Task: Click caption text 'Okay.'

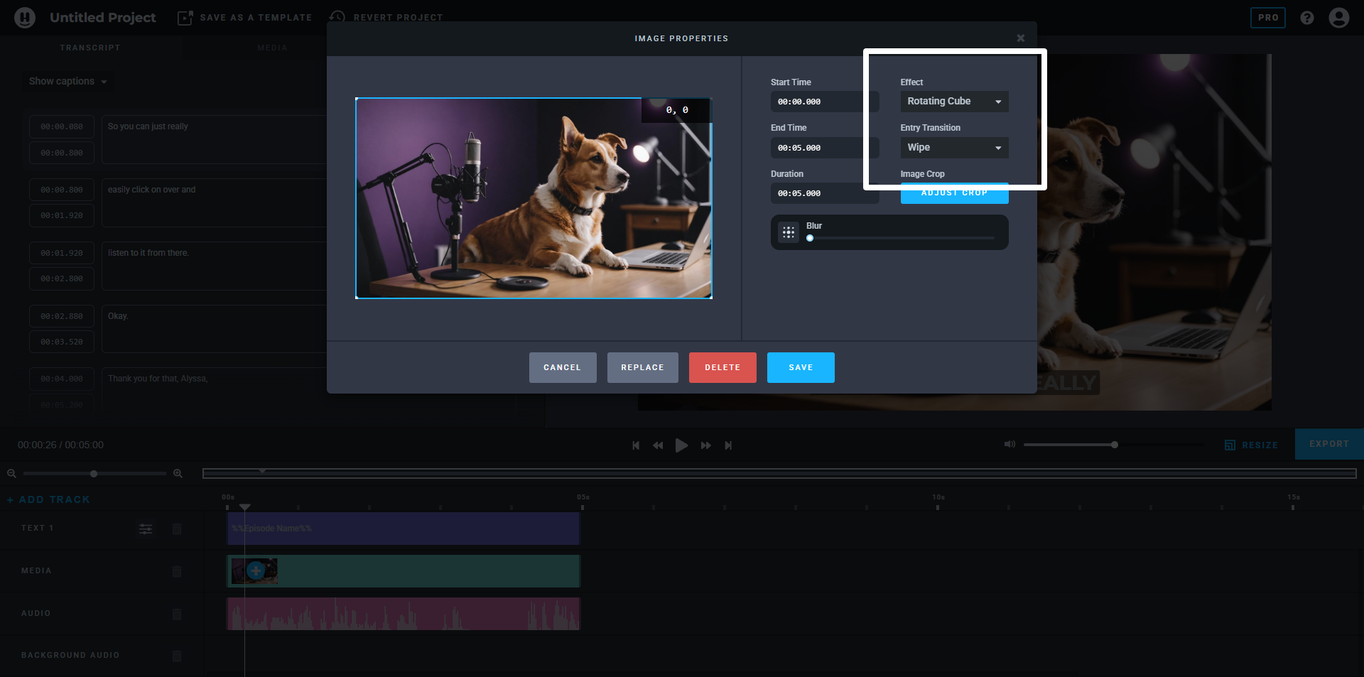Action: (x=118, y=316)
